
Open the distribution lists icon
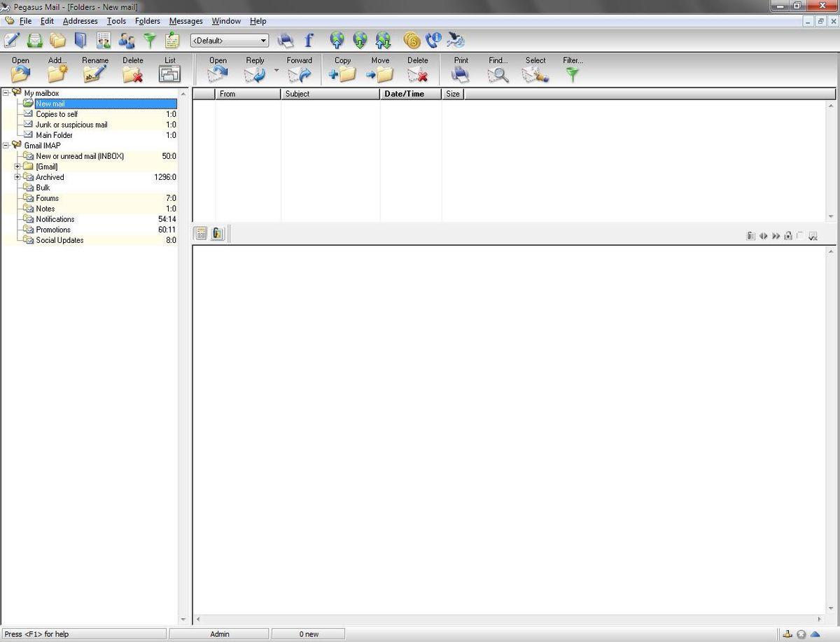(x=104, y=40)
